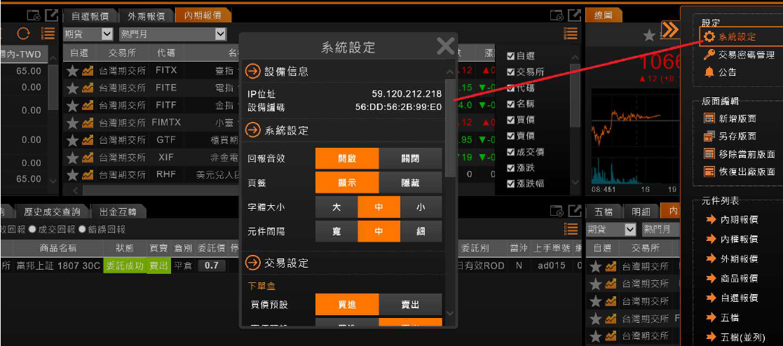Click the favorite star for FITX row
783x346 pixels.
point(72,71)
